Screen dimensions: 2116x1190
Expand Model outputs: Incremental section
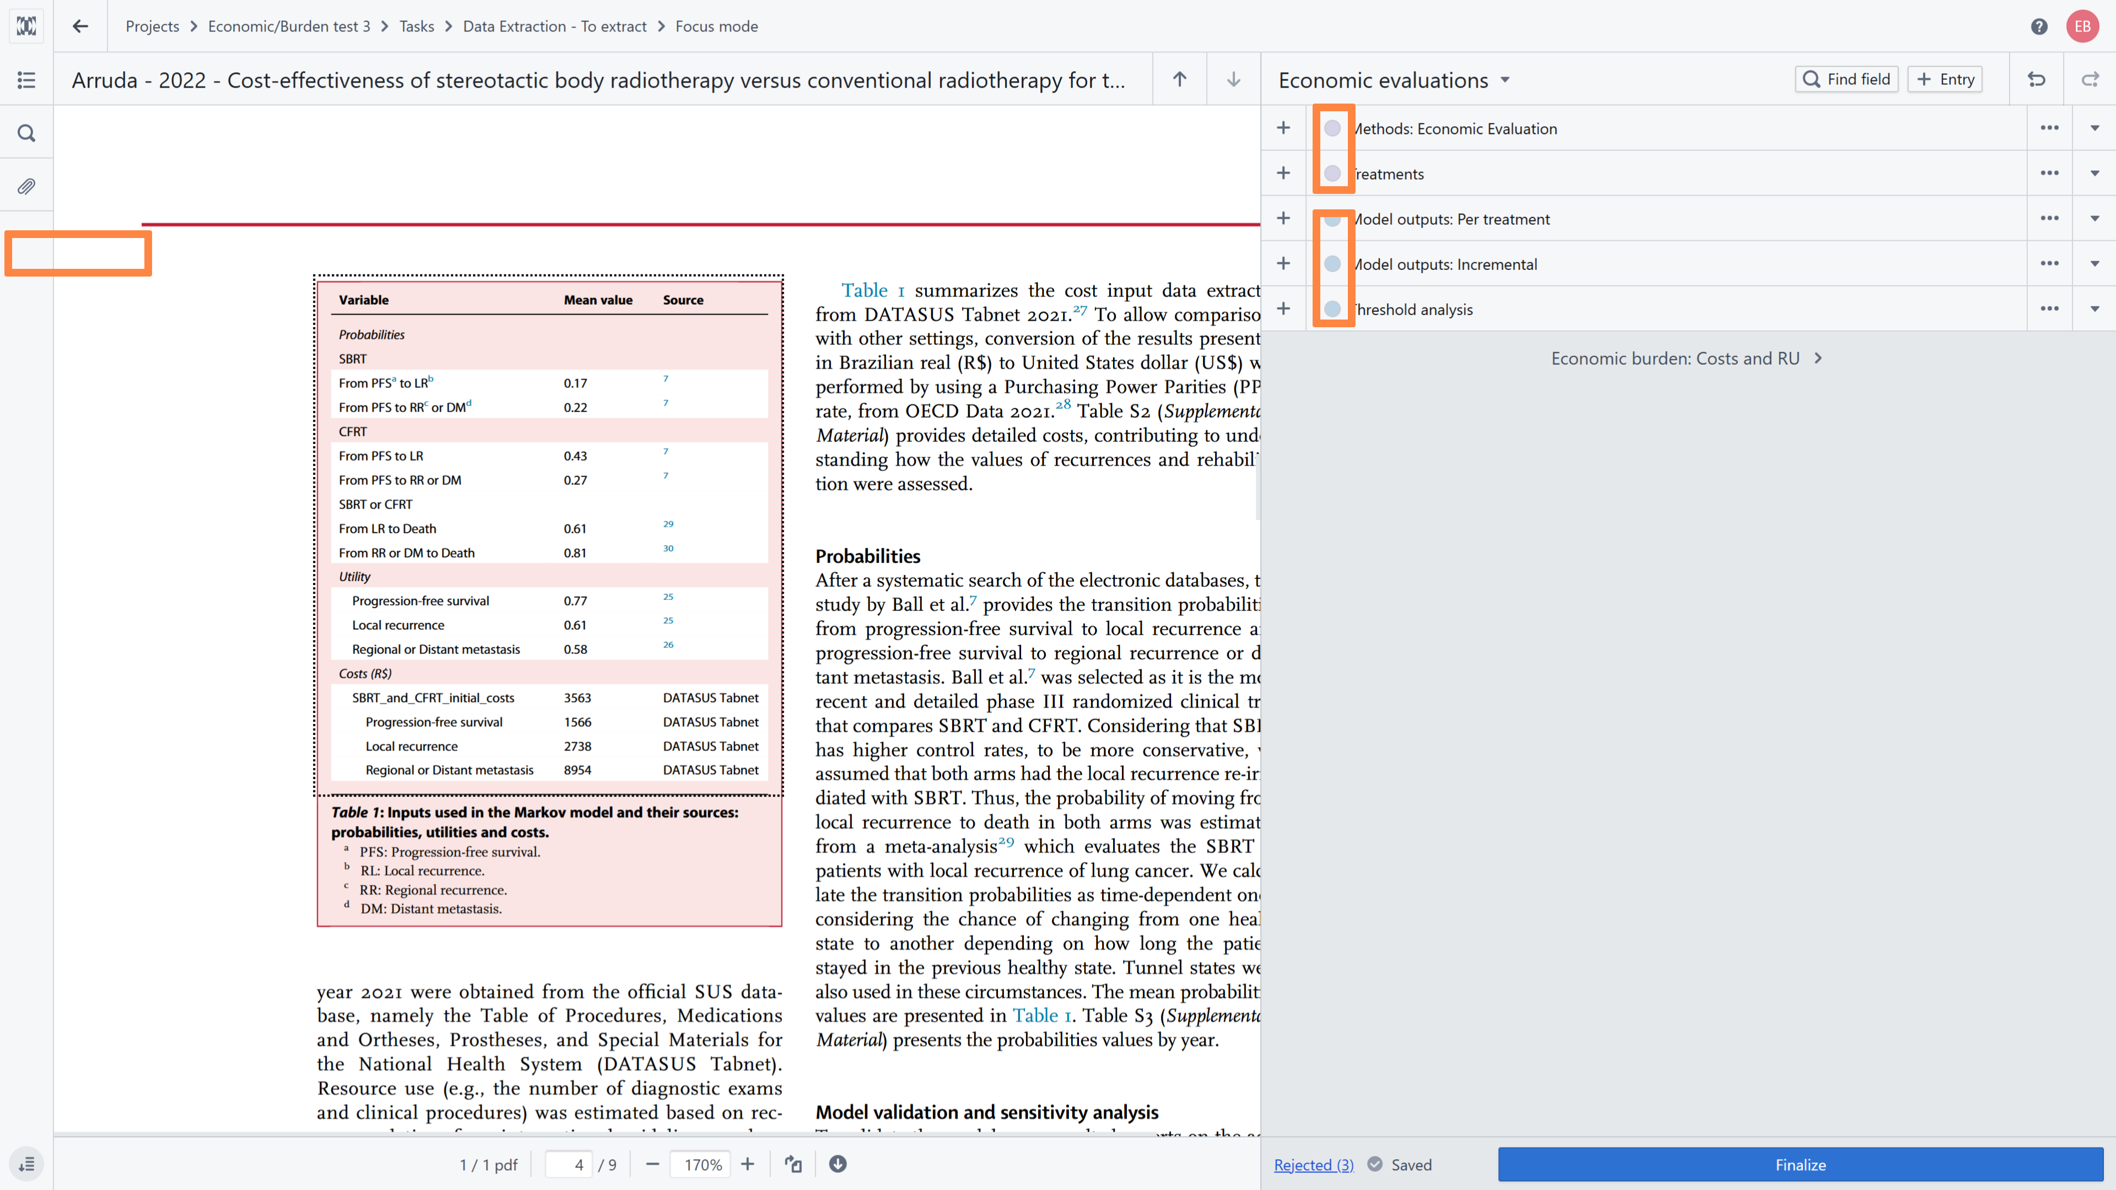(2095, 264)
